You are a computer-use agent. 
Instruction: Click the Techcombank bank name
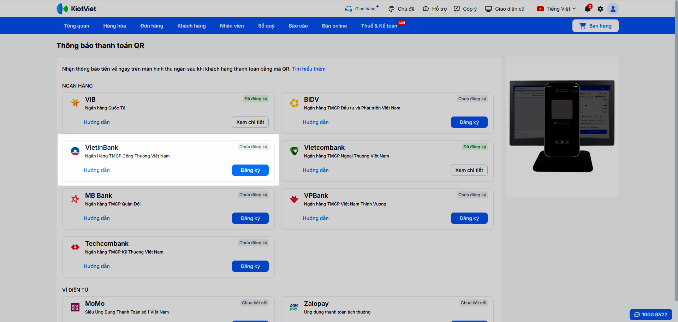(107, 244)
